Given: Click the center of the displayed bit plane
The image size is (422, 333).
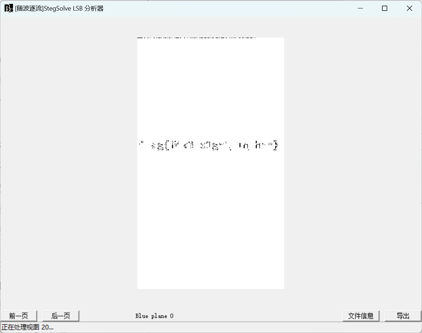Looking at the screenshot, I should click(x=211, y=163).
